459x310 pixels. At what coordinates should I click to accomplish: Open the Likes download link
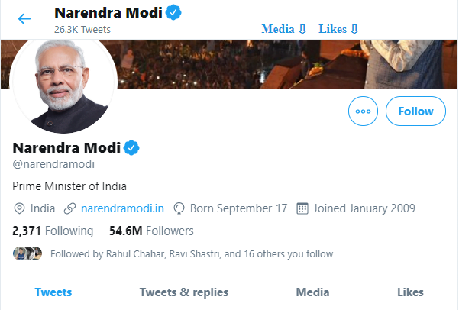coord(338,29)
